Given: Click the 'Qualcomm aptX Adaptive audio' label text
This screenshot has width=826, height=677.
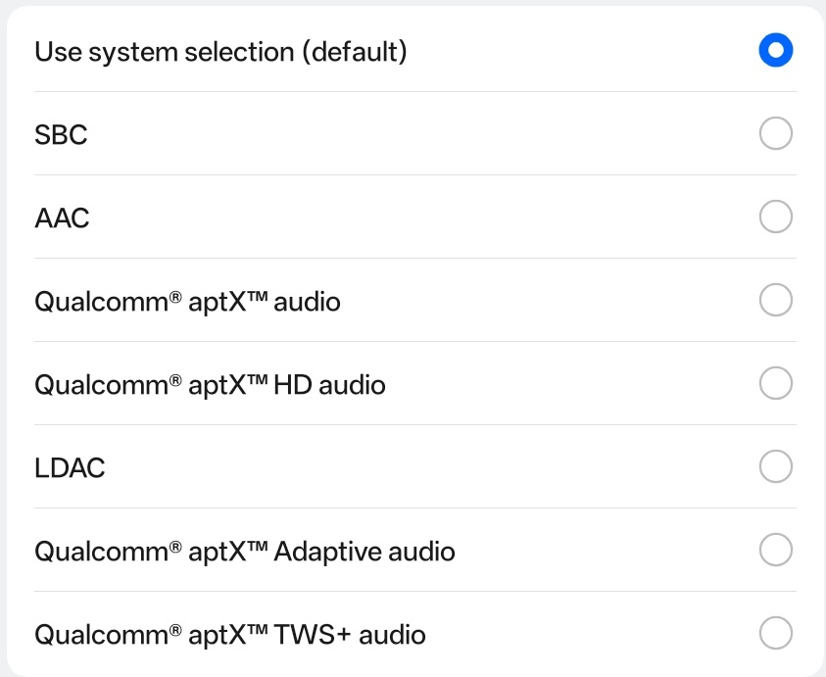Looking at the screenshot, I should (x=245, y=551).
